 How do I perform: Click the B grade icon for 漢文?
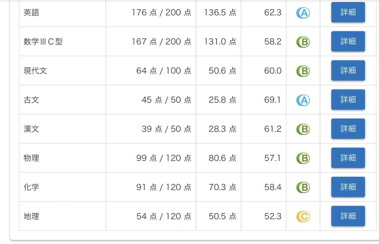pyautogui.click(x=303, y=129)
